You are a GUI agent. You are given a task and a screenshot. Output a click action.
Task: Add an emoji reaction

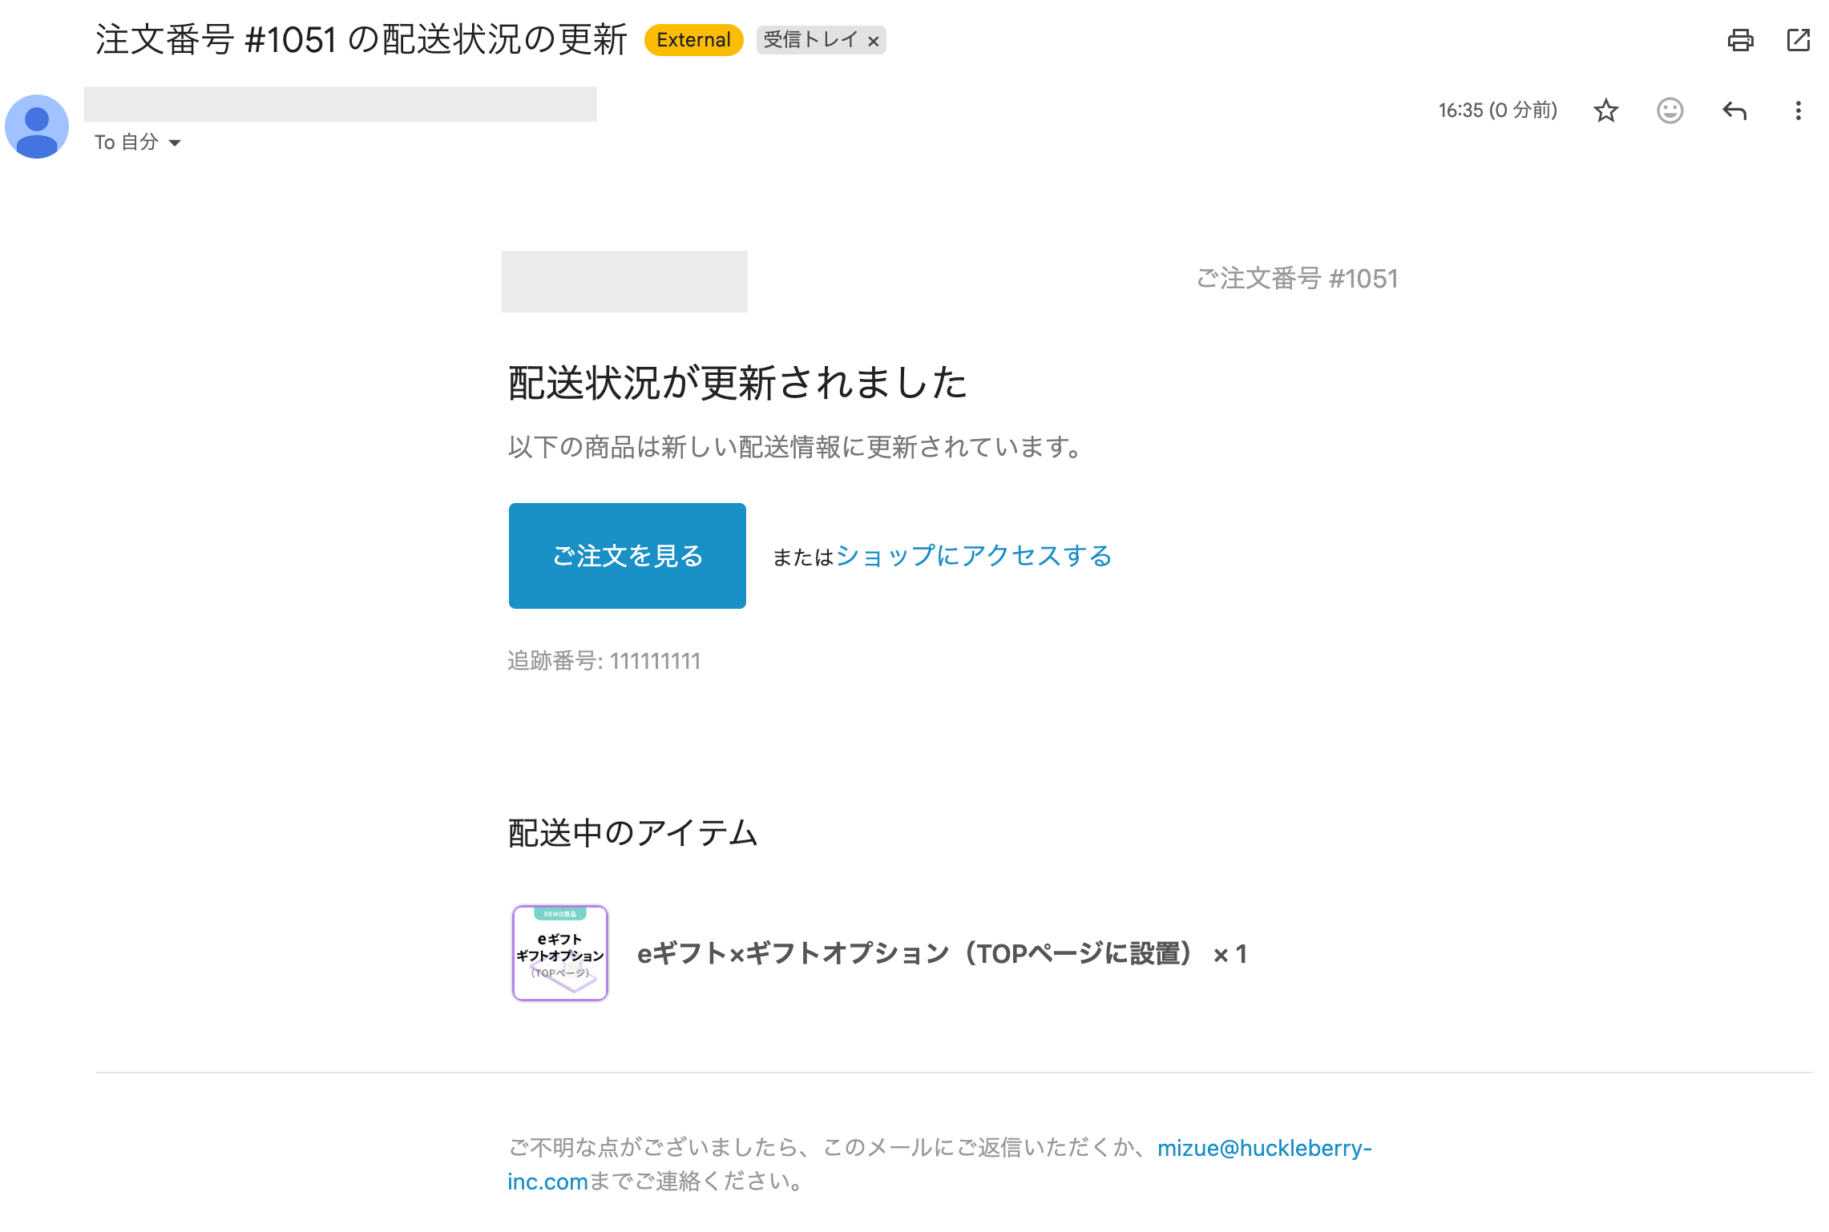click(1670, 111)
